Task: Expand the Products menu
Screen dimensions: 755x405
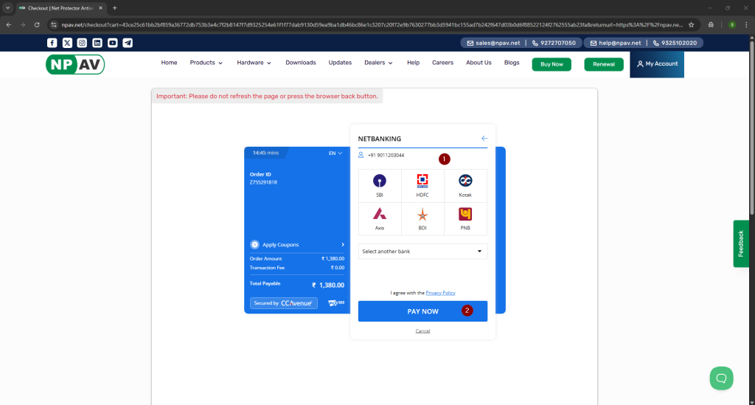Action: coord(206,63)
